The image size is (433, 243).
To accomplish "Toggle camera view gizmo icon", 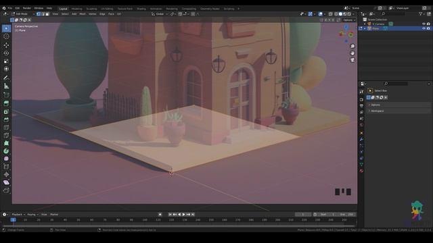I will coord(352,60).
